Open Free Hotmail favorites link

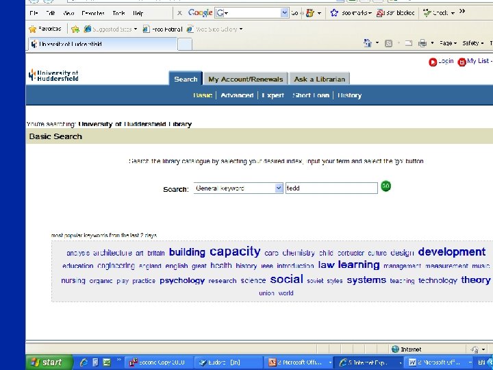(x=162, y=29)
